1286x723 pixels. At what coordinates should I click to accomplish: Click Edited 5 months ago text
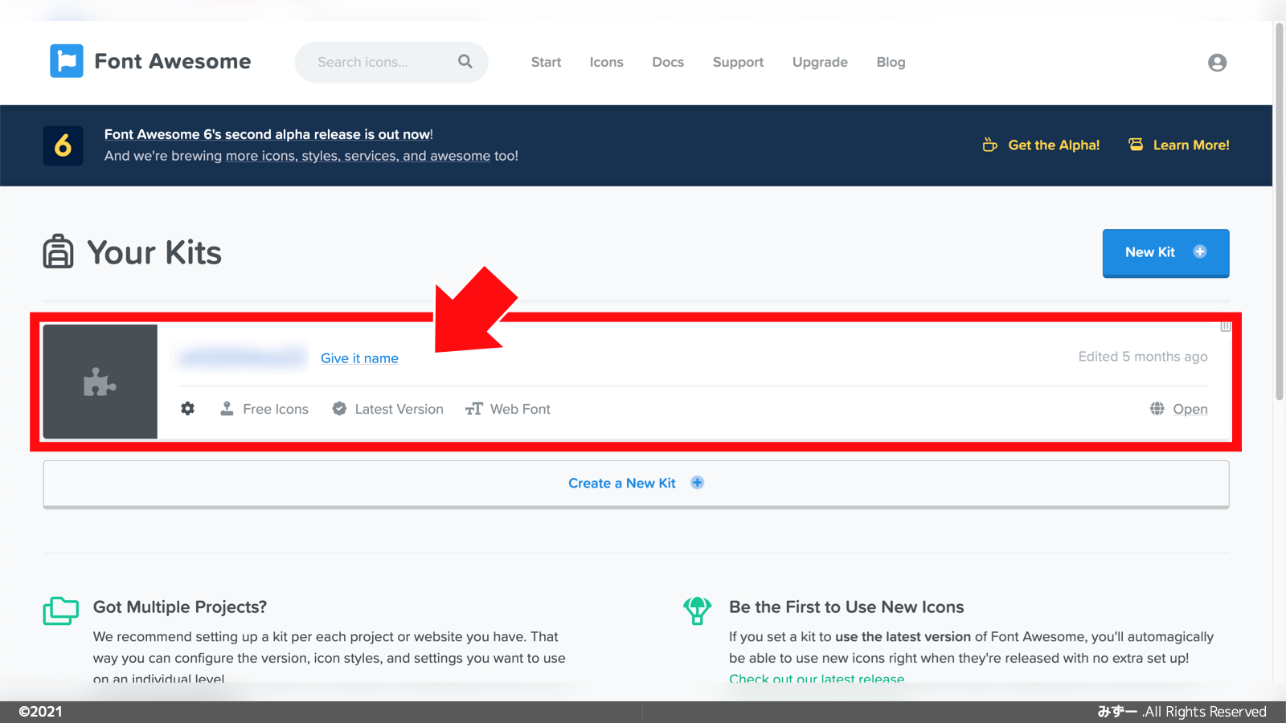click(1143, 357)
